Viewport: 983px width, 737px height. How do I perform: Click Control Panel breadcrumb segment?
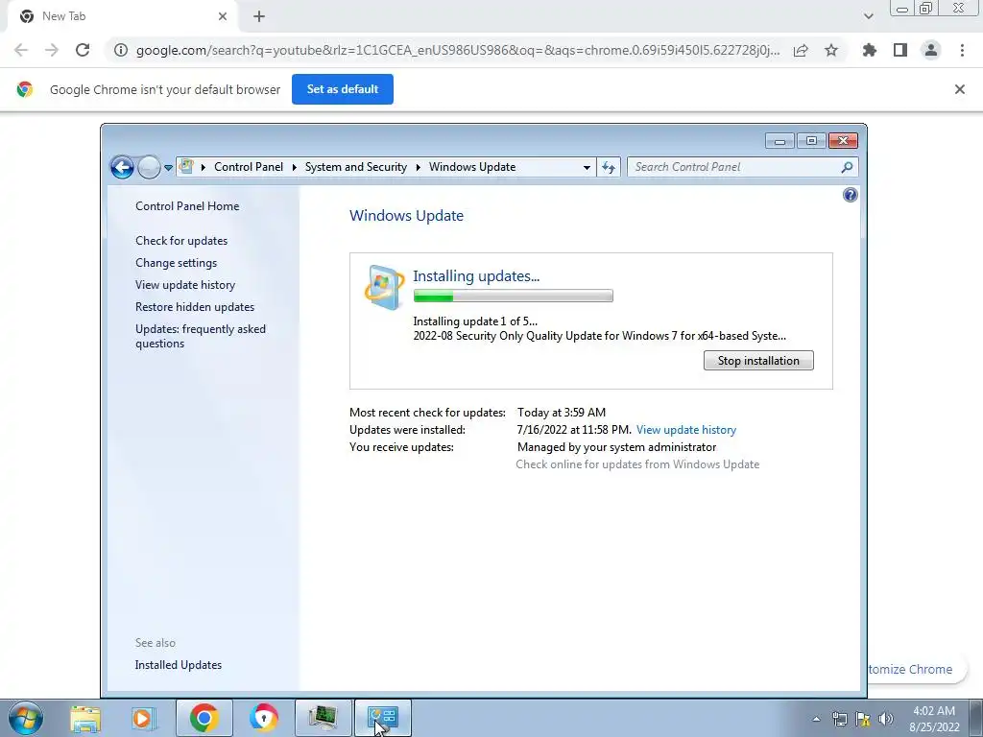coord(249,167)
